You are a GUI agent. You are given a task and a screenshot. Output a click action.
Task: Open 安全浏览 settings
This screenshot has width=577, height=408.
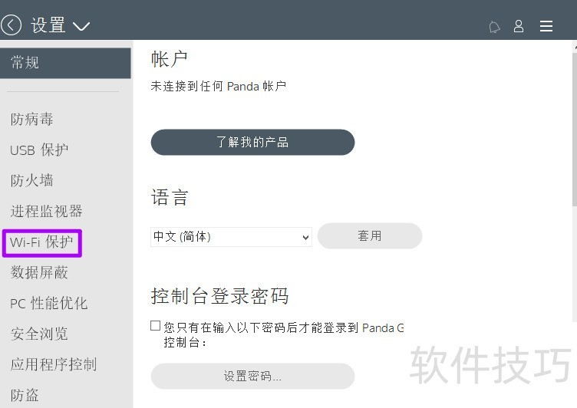[39, 334]
